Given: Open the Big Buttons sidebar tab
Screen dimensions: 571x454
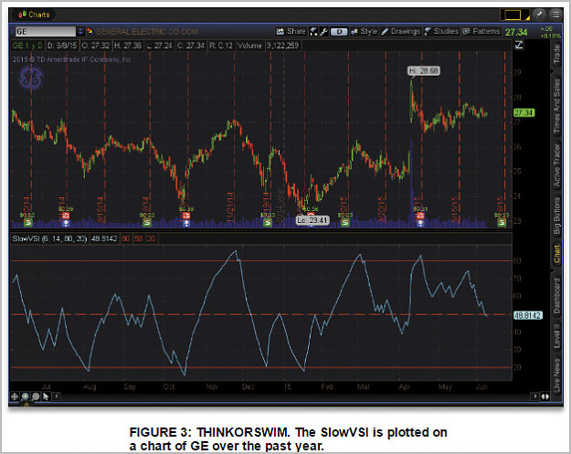Looking at the screenshot, I should click(x=556, y=216).
